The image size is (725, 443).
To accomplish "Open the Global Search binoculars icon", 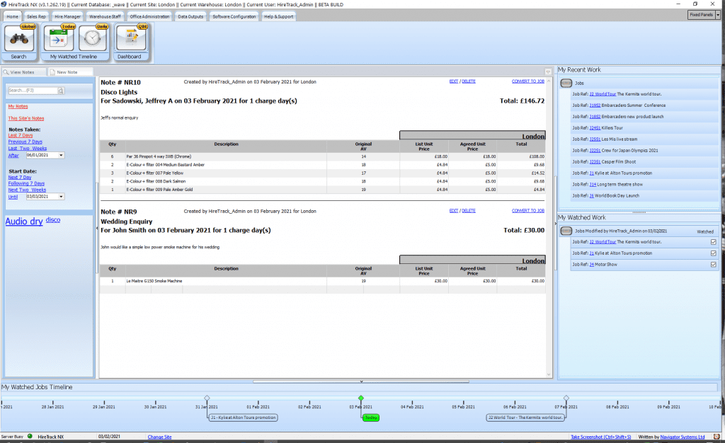I will pos(19,39).
